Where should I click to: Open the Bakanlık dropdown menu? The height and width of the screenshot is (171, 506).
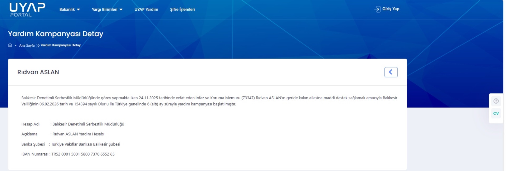[69, 9]
